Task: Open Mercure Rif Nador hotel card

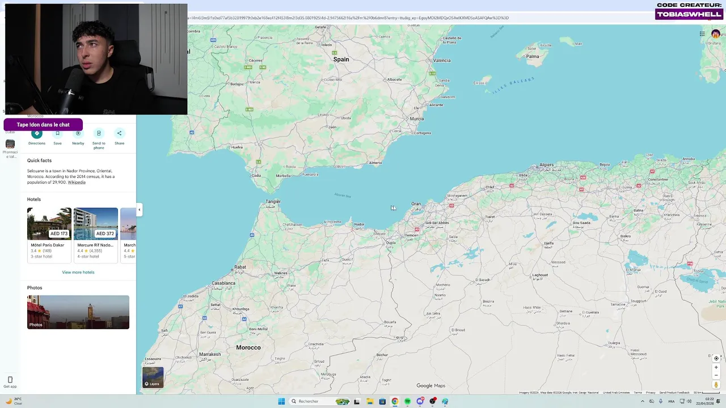Action: point(96,235)
